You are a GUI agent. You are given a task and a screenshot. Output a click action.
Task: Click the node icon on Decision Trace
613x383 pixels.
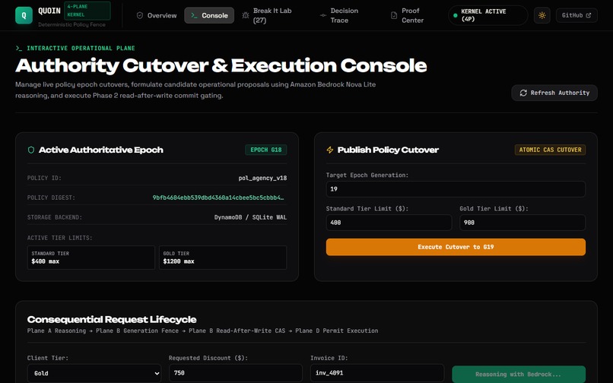pos(323,15)
